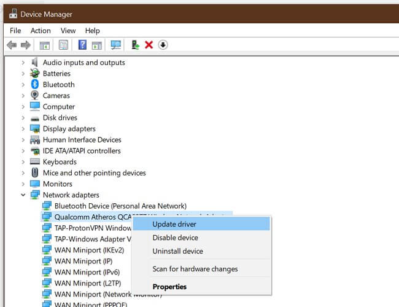Choose Properties in the context menu

[x=201, y=287]
